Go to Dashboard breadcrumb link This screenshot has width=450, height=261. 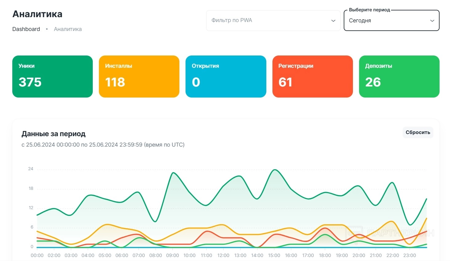[26, 29]
